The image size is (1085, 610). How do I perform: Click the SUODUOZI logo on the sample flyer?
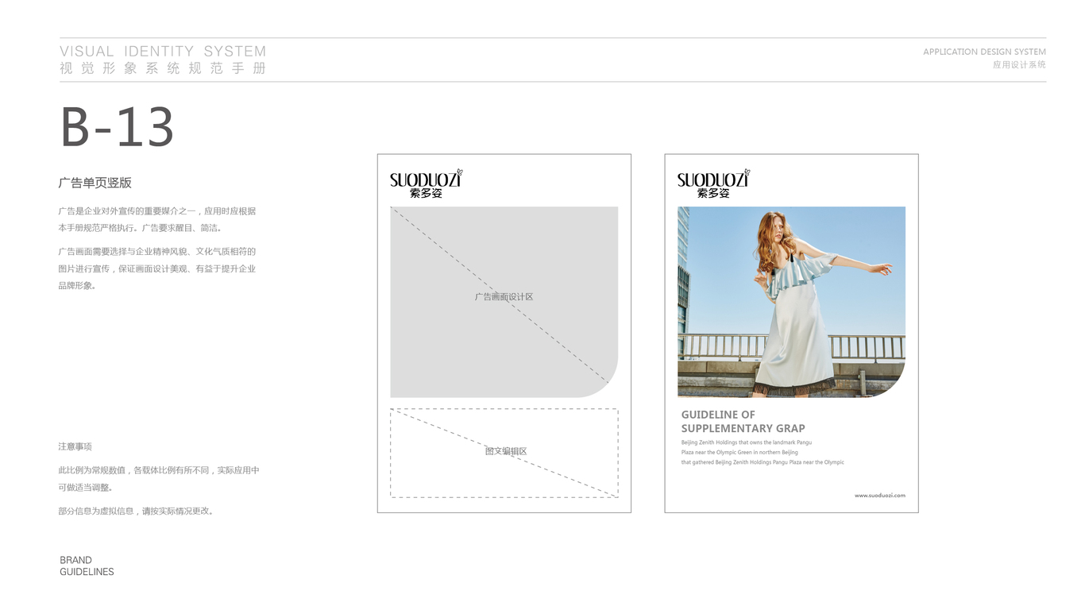click(x=713, y=183)
